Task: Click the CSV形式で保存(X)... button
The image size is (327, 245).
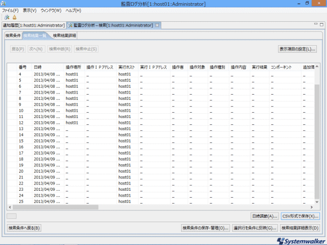Action: [x=300, y=216]
